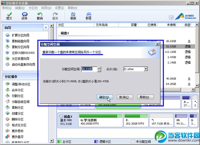This screenshot has width=200, height=145.
Task: Select 切割分区 operation
Action: click(15, 96)
